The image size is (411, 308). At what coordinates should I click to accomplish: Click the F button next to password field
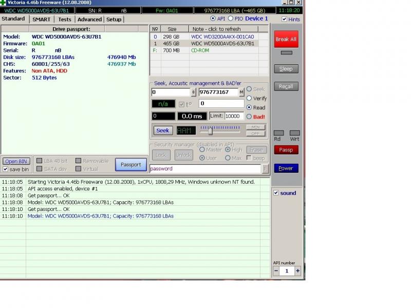point(265,169)
